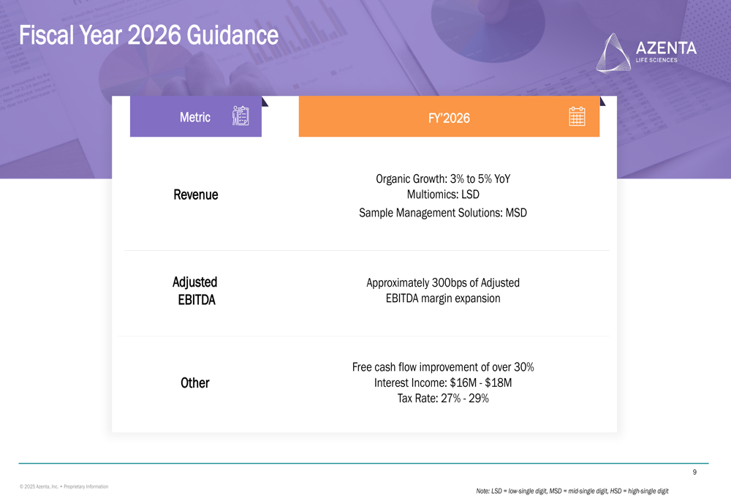Screen dimensions: 731x501
Task: Click Sample Management Solutions: MSD text
Action: (442, 213)
